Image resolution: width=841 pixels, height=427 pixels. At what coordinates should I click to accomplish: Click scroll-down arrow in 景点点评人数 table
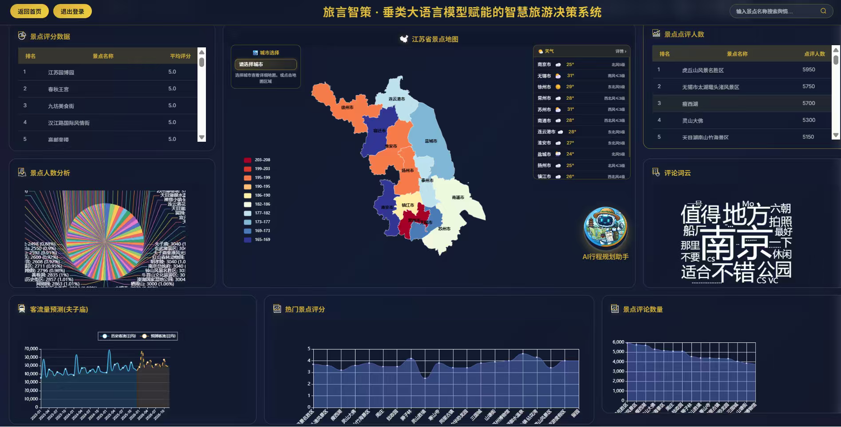(836, 135)
